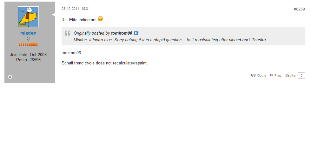This screenshot has height=146, width=311.
Task: Click tomitom06's name in the quote header
Action: click(x=121, y=33)
